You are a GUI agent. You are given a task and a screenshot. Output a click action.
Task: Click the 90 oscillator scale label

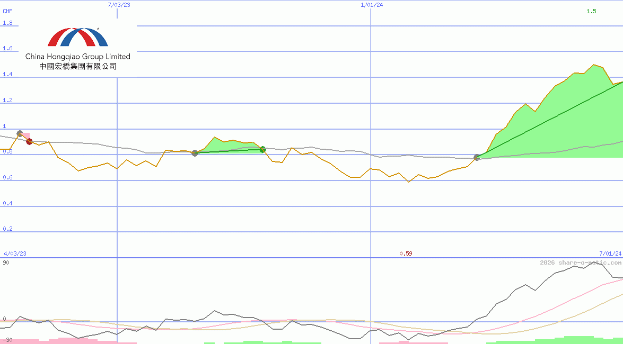click(x=6, y=262)
